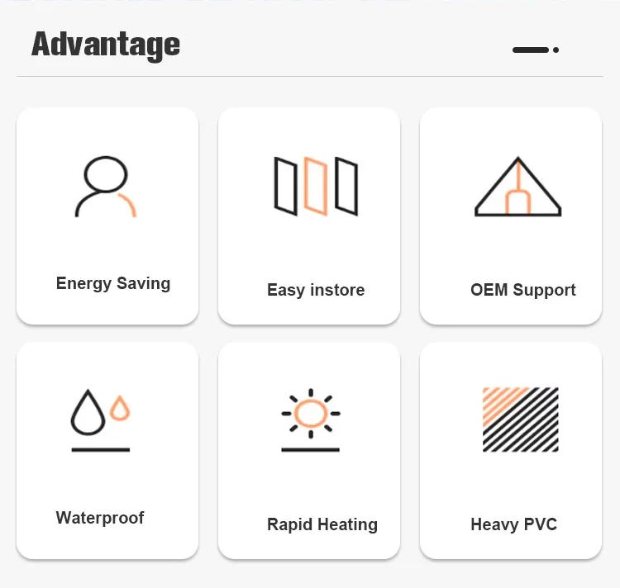Image resolution: width=620 pixels, height=588 pixels.
Task: Switch to the small dot pagination indicator
Action: click(556, 50)
